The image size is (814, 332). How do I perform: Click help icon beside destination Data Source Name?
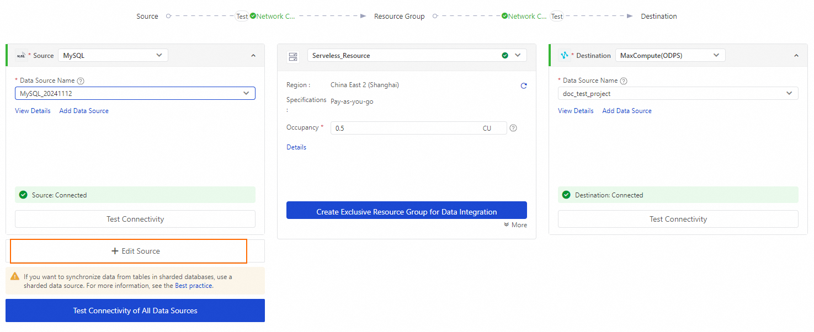click(x=624, y=81)
